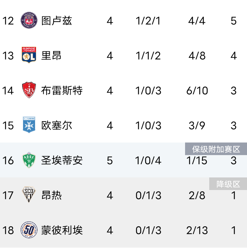Tap the Montpellier 50 anniversary logo

pos(29,230)
